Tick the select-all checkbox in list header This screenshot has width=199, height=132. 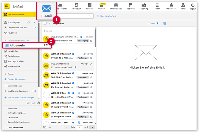click(x=45, y=23)
